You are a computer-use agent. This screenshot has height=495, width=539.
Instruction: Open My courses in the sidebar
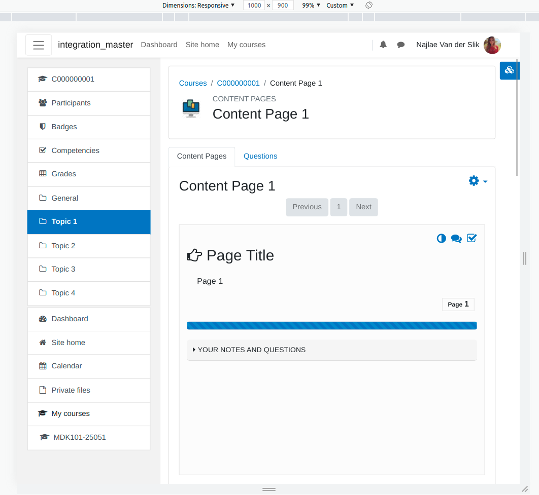pyautogui.click(x=89, y=414)
